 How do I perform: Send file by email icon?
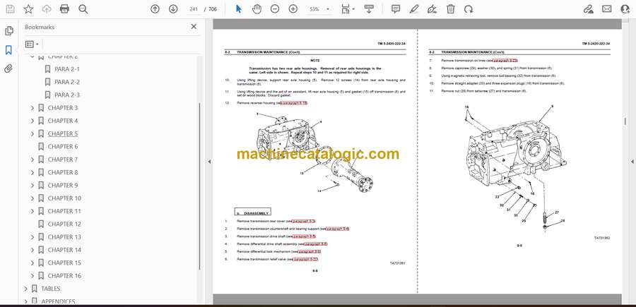tap(606, 9)
